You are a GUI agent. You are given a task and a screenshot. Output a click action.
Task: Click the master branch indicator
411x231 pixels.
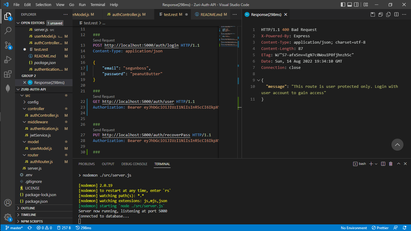[x=14, y=228]
